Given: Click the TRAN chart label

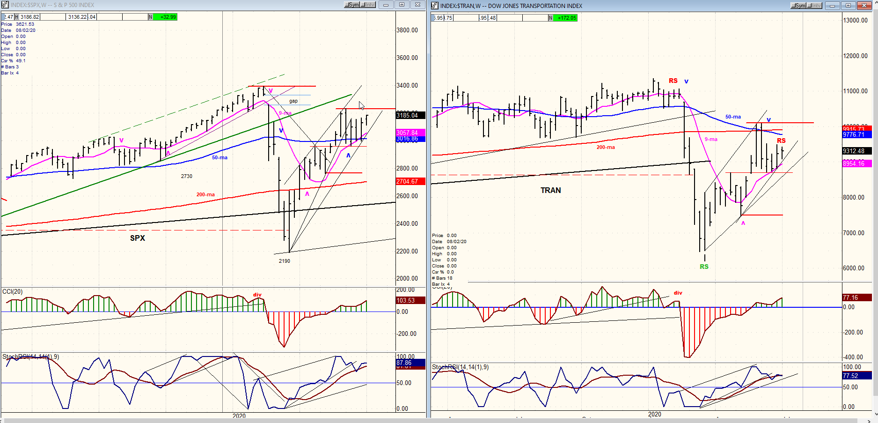Looking at the screenshot, I should 551,190.
